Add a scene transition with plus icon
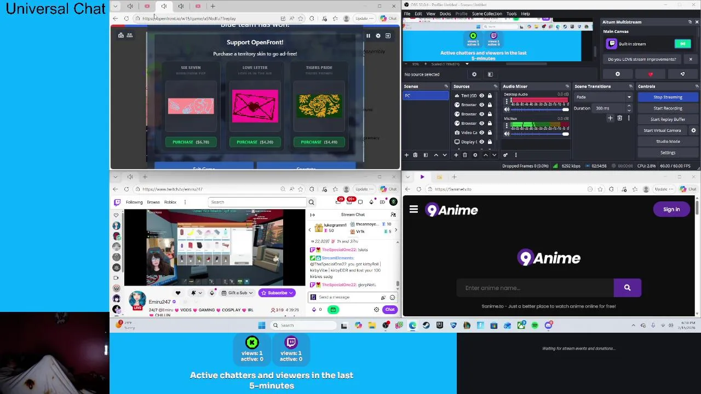 click(x=610, y=118)
